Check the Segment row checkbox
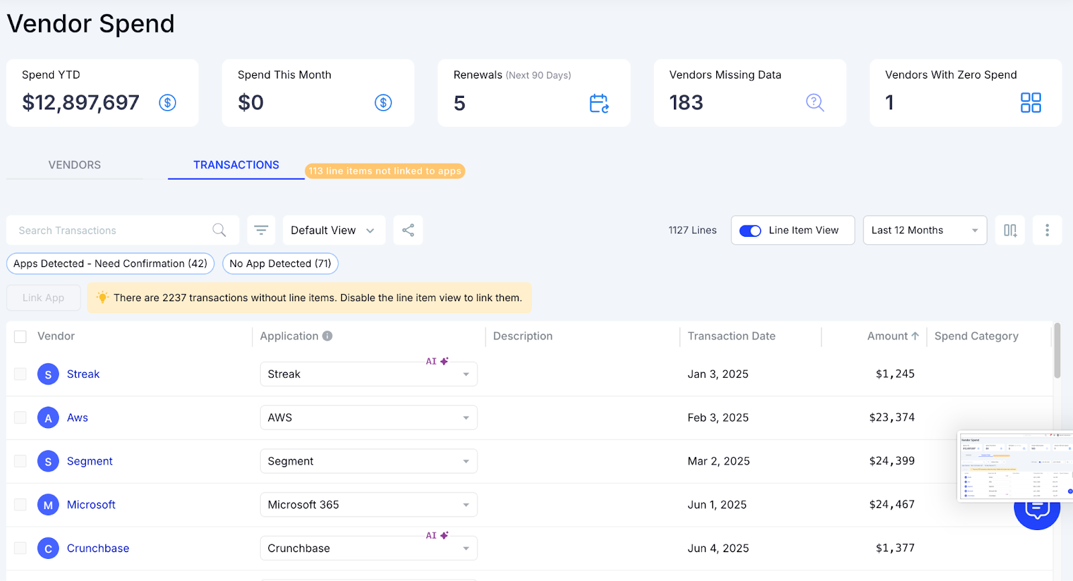This screenshot has height=581, width=1073. pyautogui.click(x=21, y=462)
